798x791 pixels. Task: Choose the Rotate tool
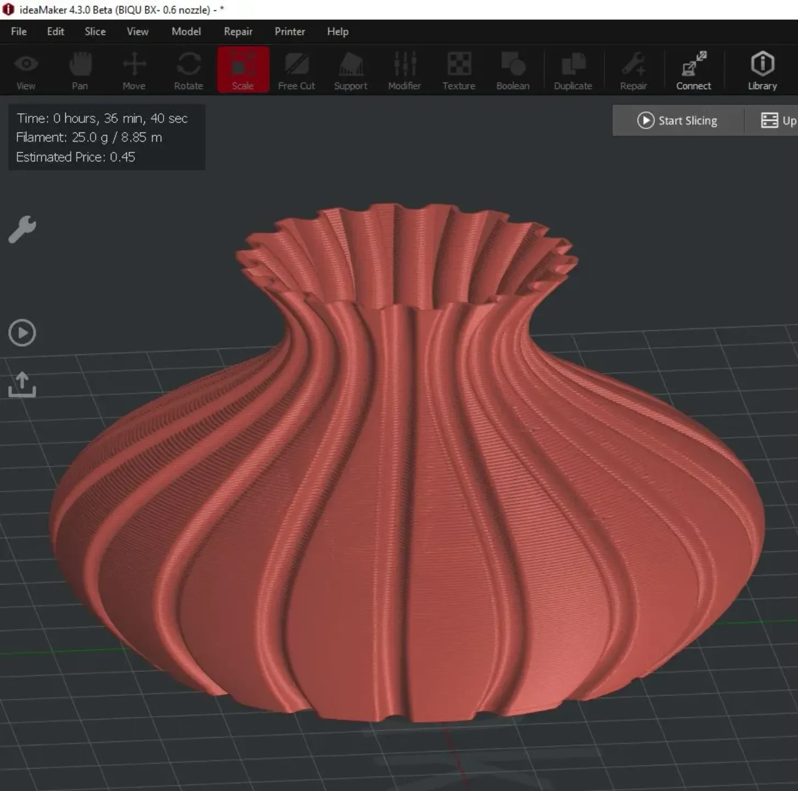tap(188, 71)
